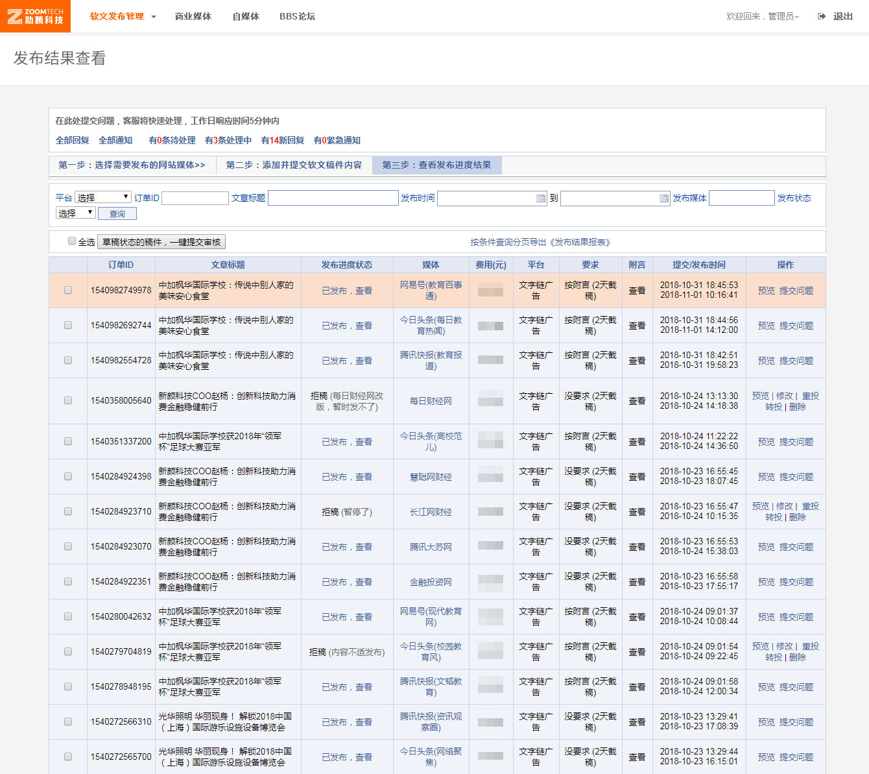Expand the 软文发布管理 menu arrow
Viewport: 869px width, 774px height.
[x=154, y=17]
